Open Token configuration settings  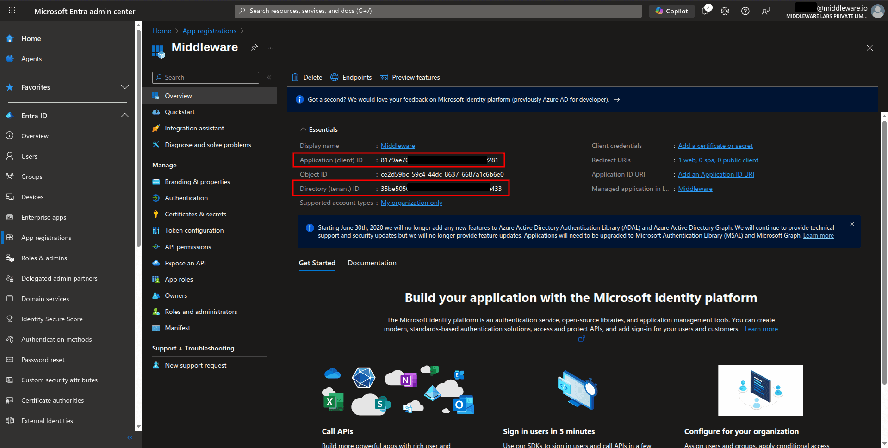coord(194,230)
